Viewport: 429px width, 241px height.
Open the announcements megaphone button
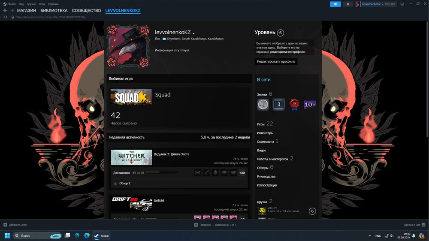click(x=335, y=4)
